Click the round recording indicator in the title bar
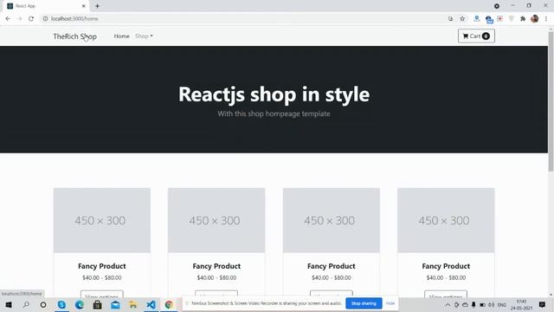This screenshot has height=312, width=554. 496,6
